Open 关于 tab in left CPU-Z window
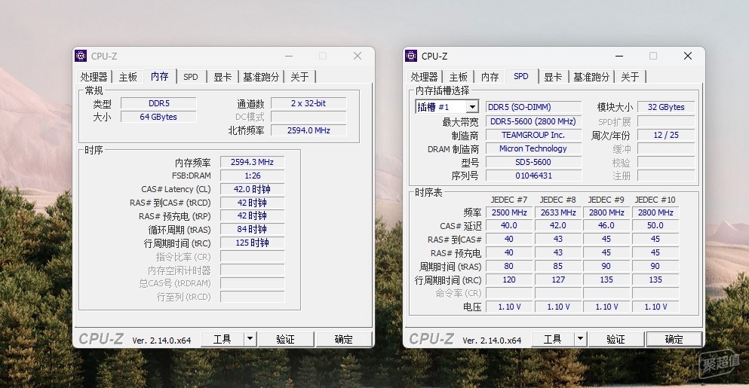Image resolution: width=749 pixels, height=388 pixels. point(299,77)
